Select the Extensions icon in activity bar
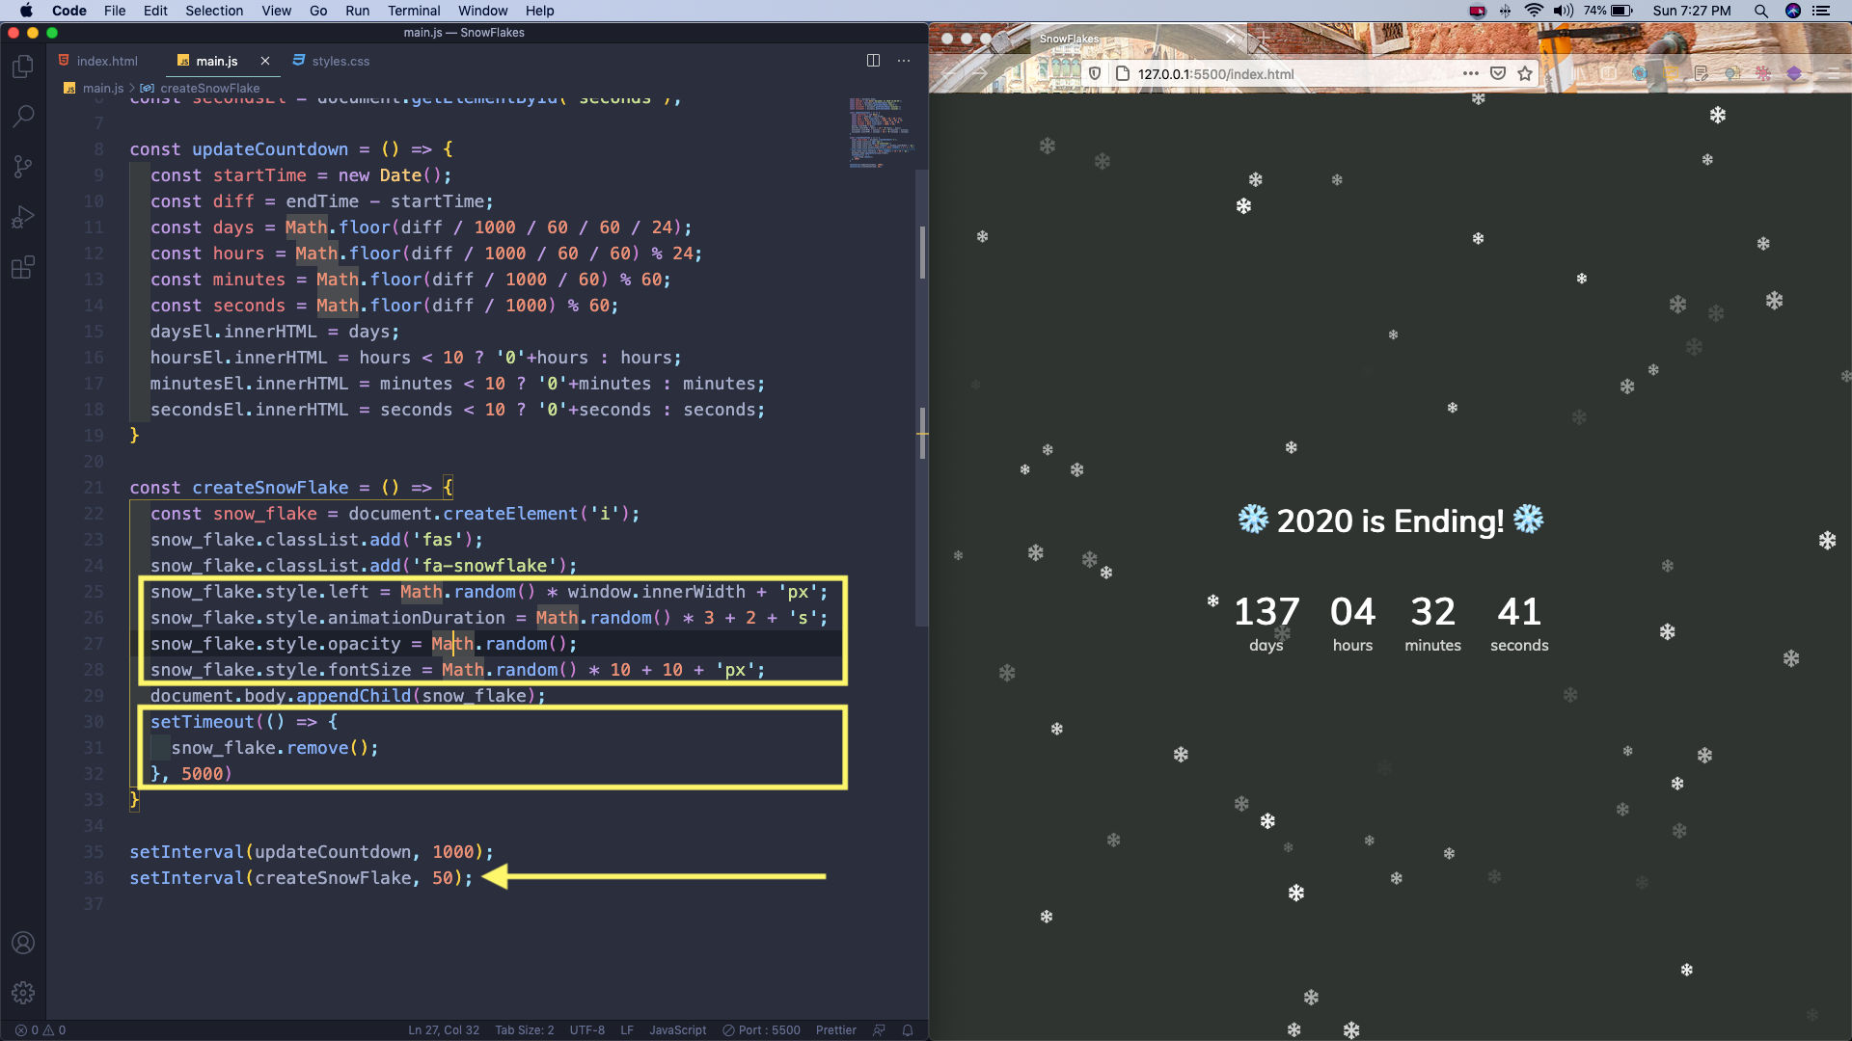 tap(25, 268)
